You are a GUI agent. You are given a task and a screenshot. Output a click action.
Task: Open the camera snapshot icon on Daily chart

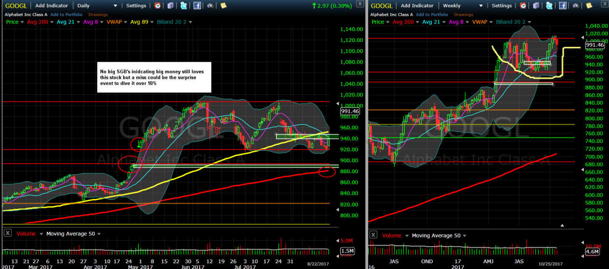click(x=210, y=6)
